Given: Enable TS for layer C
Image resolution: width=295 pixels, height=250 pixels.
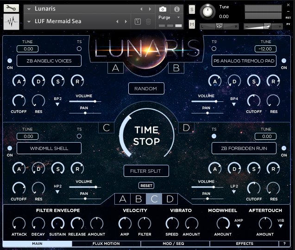Looking at the screenshot, I should (79, 136).
